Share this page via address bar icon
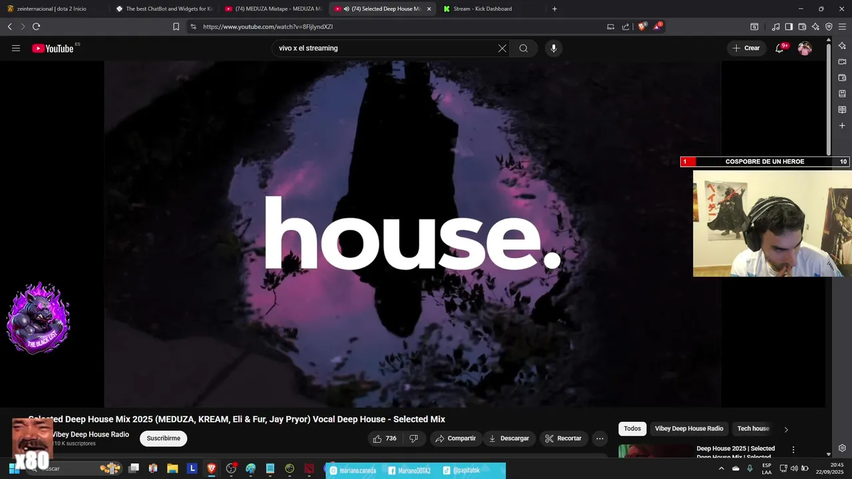852x479 pixels. point(626,27)
